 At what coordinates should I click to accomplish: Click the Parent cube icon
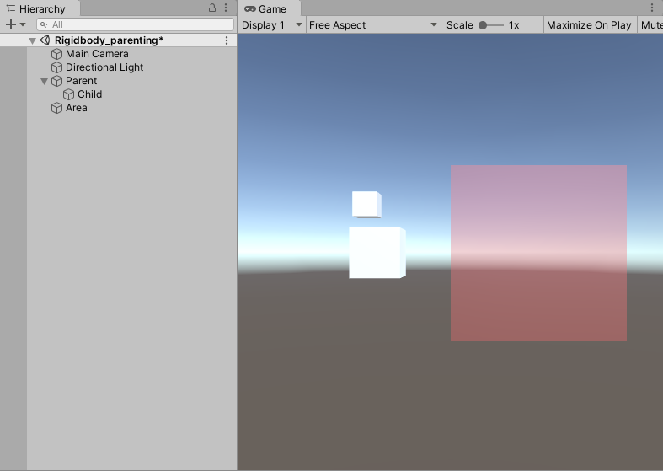pos(56,81)
